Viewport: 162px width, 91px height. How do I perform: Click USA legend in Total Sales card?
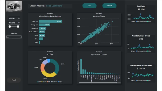[x=149, y=21]
